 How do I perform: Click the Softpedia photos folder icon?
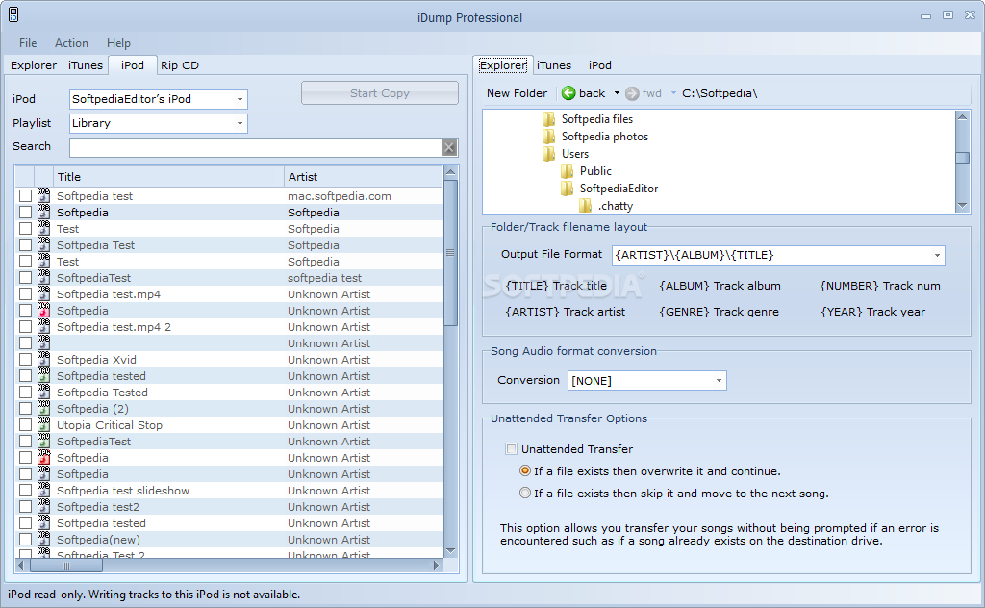pyautogui.click(x=549, y=137)
